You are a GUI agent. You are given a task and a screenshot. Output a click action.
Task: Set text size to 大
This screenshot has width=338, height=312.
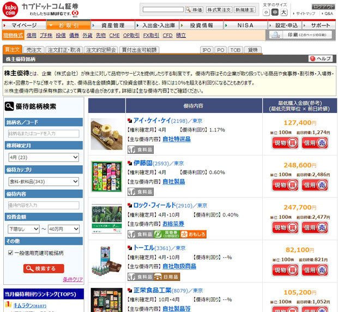(283, 13)
